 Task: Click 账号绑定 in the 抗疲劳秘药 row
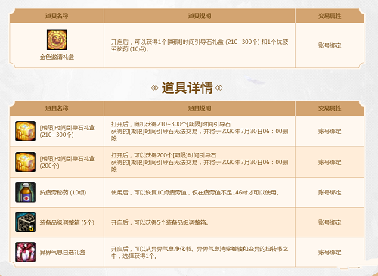tap(330, 193)
